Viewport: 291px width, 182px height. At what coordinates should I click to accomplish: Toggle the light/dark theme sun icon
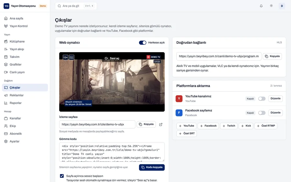pos(271,6)
